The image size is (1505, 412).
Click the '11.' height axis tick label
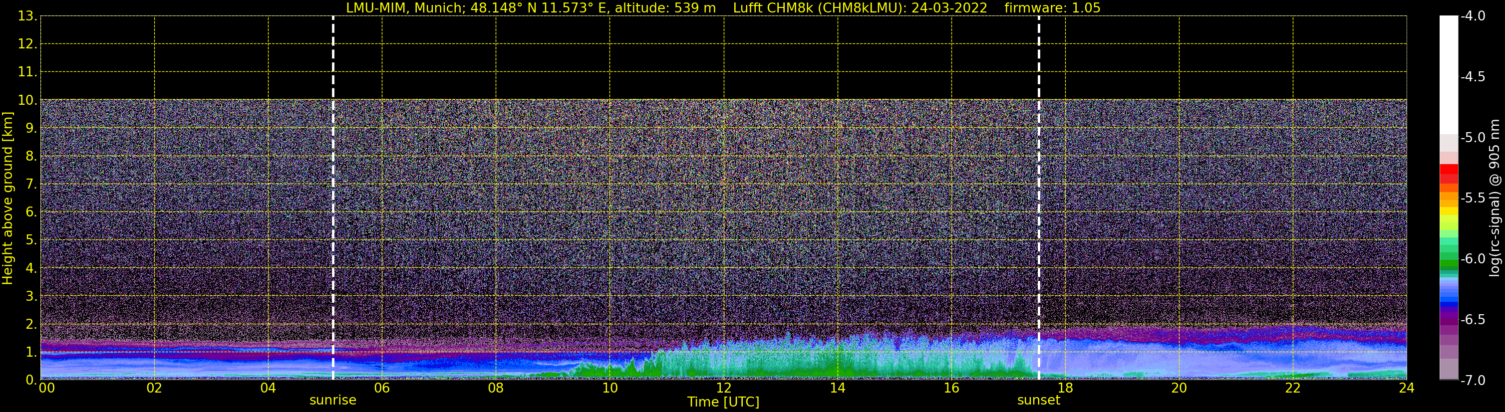coord(27,72)
